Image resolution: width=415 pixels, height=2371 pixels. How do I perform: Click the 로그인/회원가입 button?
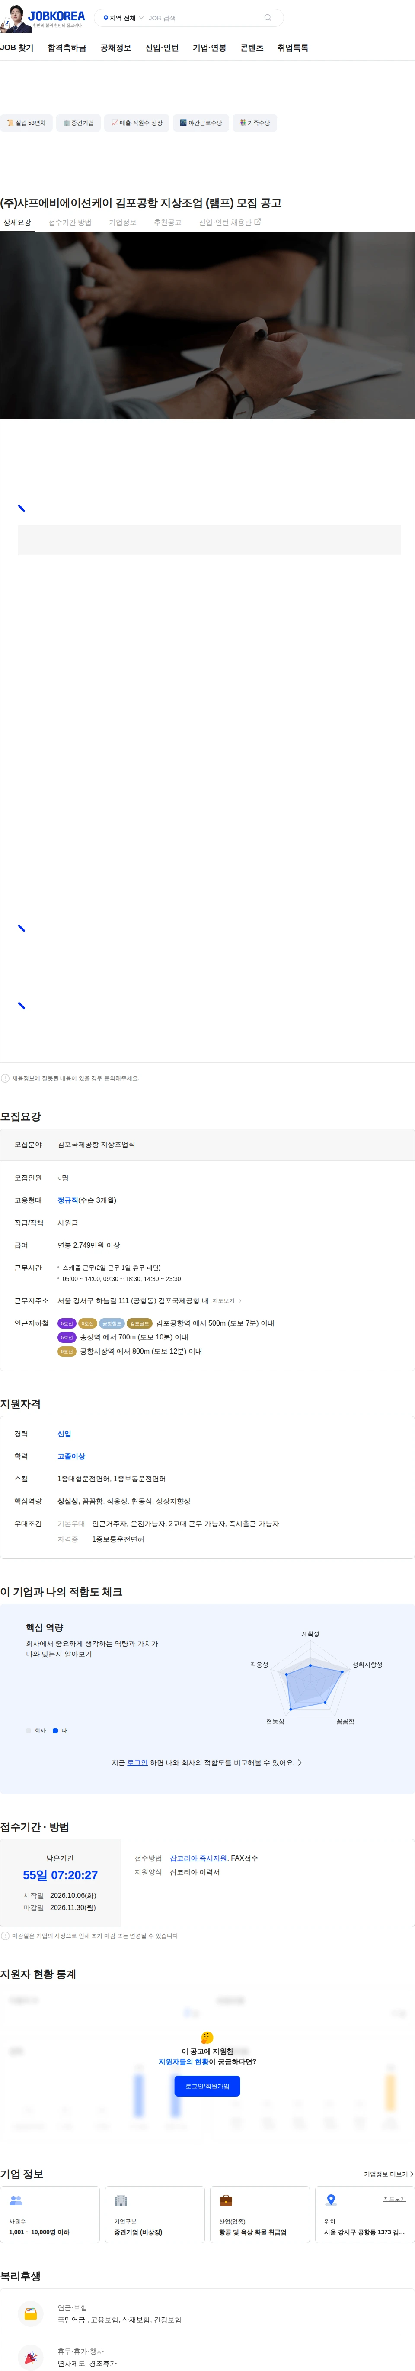pyautogui.click(x=207, y=2086)
